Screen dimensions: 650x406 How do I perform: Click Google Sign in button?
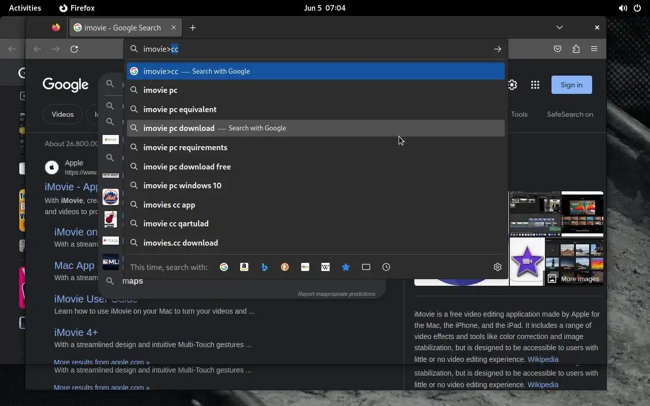(x=571, y=85)
